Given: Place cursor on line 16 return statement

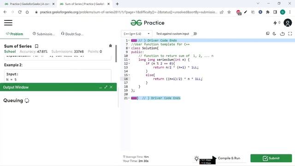Looking at the screenshot, I should point(177,79).
